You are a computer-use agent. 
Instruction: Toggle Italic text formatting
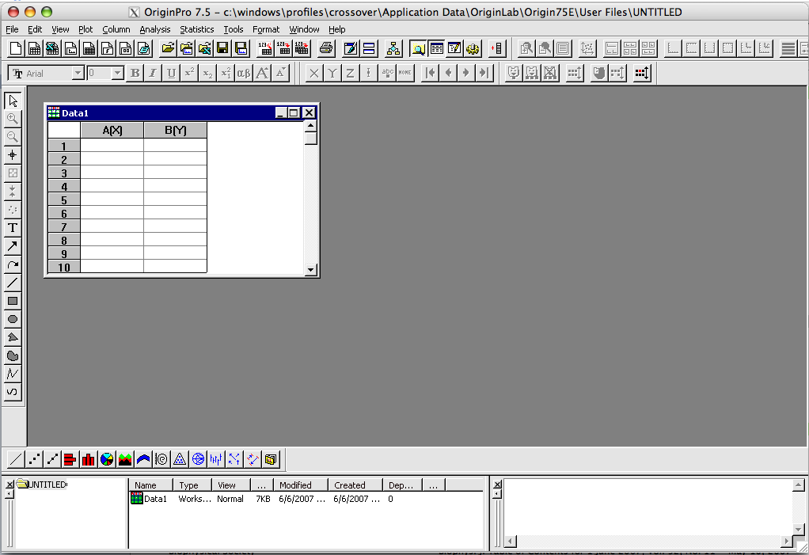click(x=153, y=73)
